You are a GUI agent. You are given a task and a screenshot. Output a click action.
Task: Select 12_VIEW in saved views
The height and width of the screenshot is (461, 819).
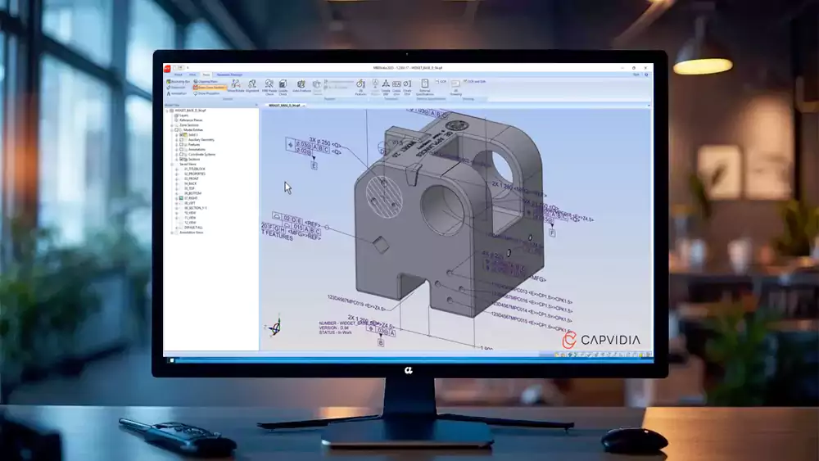190,223
